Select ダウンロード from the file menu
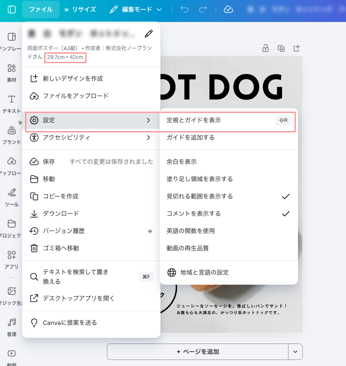 [61, 214]
